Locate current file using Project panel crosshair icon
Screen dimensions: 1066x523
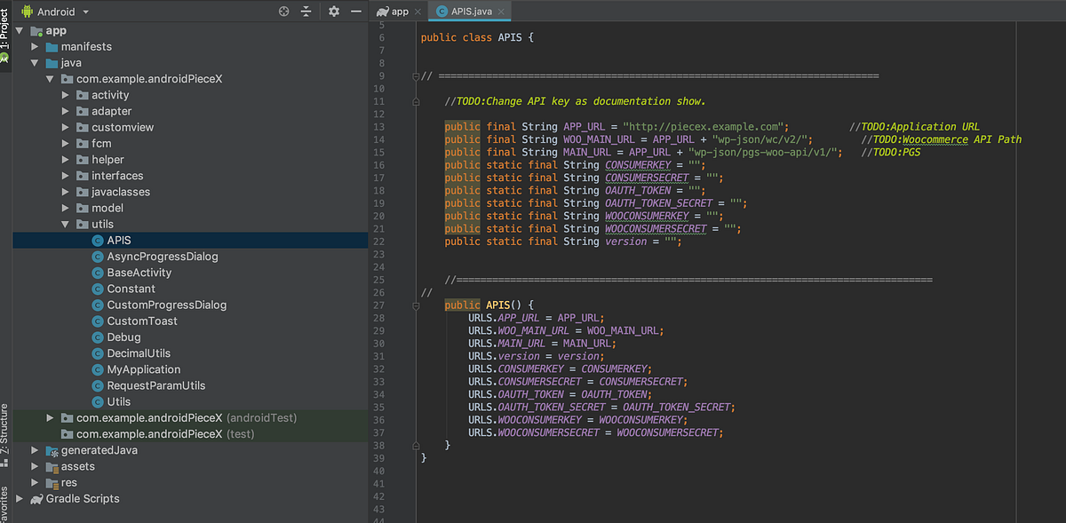click(283, 12)
